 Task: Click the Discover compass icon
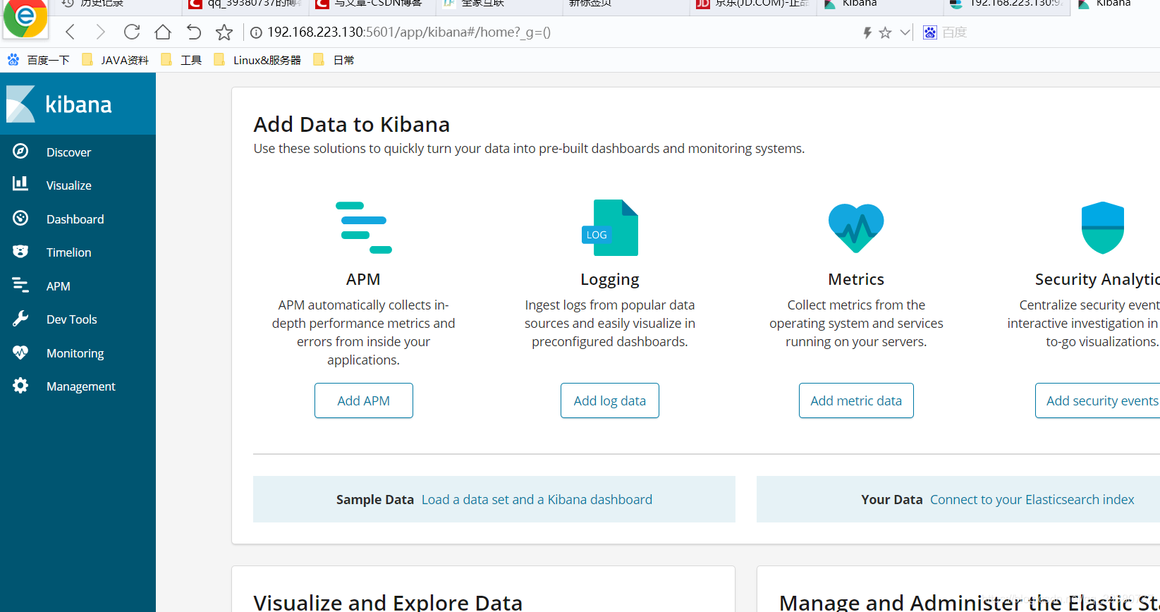point(20,151)
